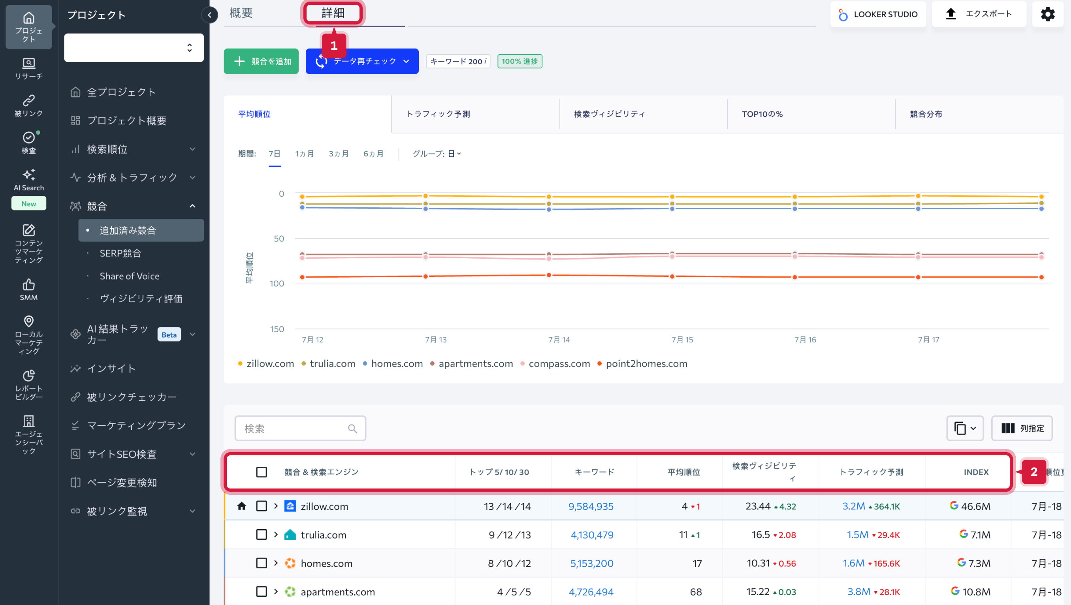Click the データ再チェック button
The height and width of the screenshot is (605, 1071).
362,62
